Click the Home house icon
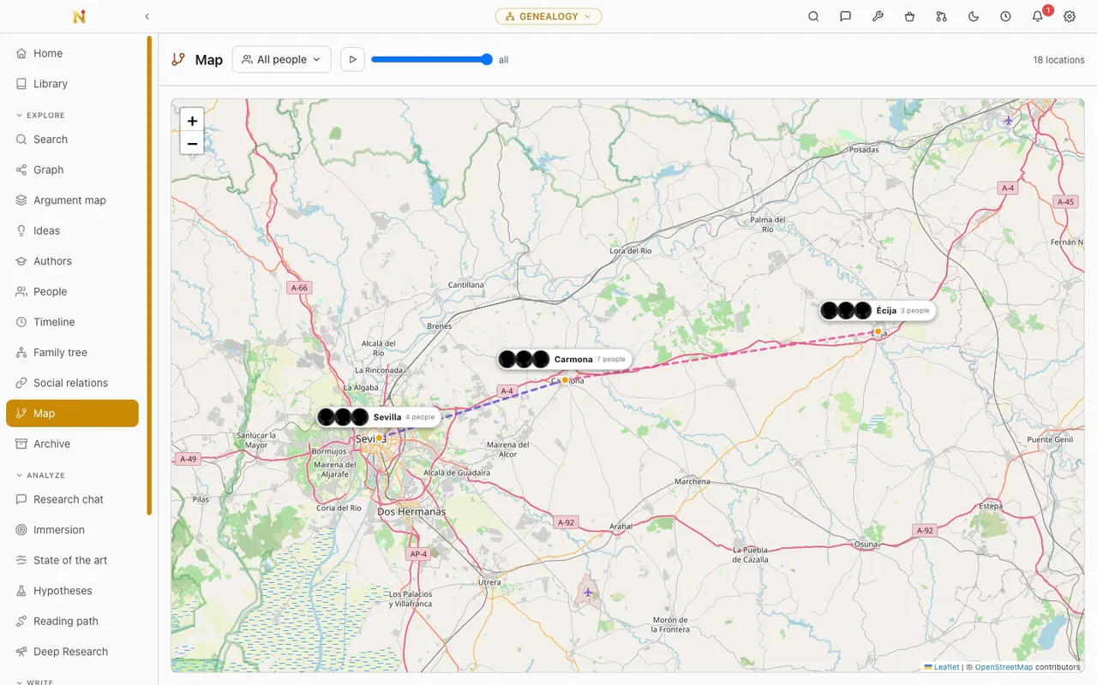This screenshot has height=685, width=1097. click(21, 53)
